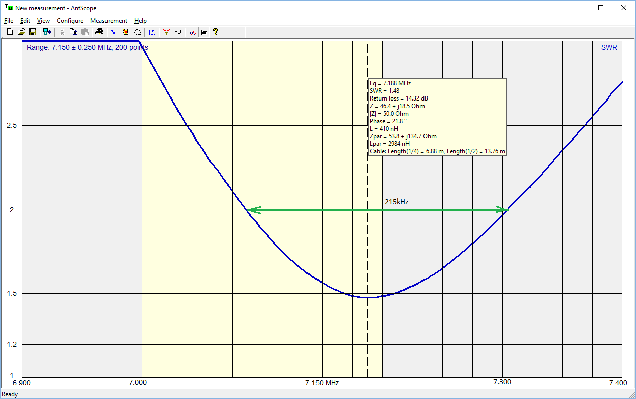Open the File menu
Screen dimensions: 636x399
pos(9,21)
